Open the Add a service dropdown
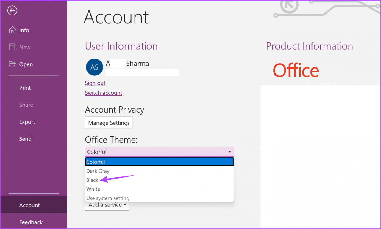Viewport: 381px width, 229px height. (x=107, y=205)
